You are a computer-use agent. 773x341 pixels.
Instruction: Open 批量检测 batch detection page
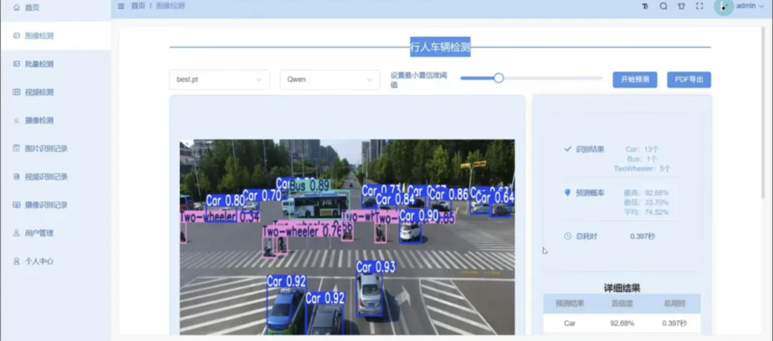(55, 64)
